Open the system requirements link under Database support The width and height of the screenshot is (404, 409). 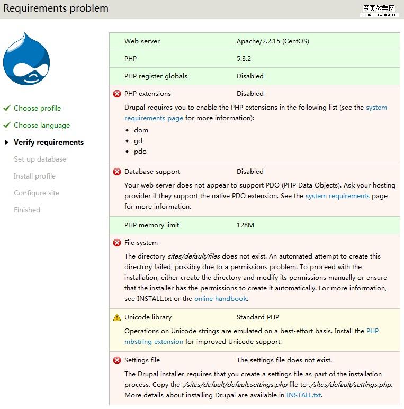(x=337, y=196)
